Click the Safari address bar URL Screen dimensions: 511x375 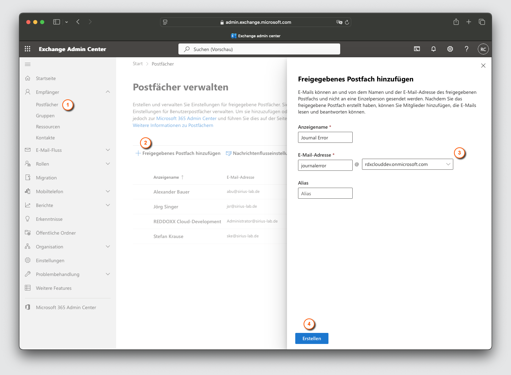coord(258,22)
